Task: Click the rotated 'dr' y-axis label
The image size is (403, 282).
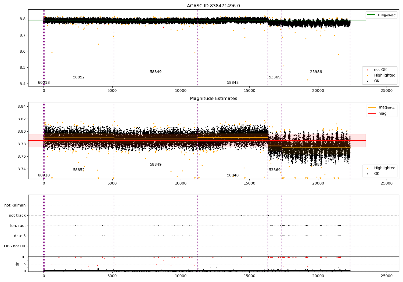Action: (17, 264)
